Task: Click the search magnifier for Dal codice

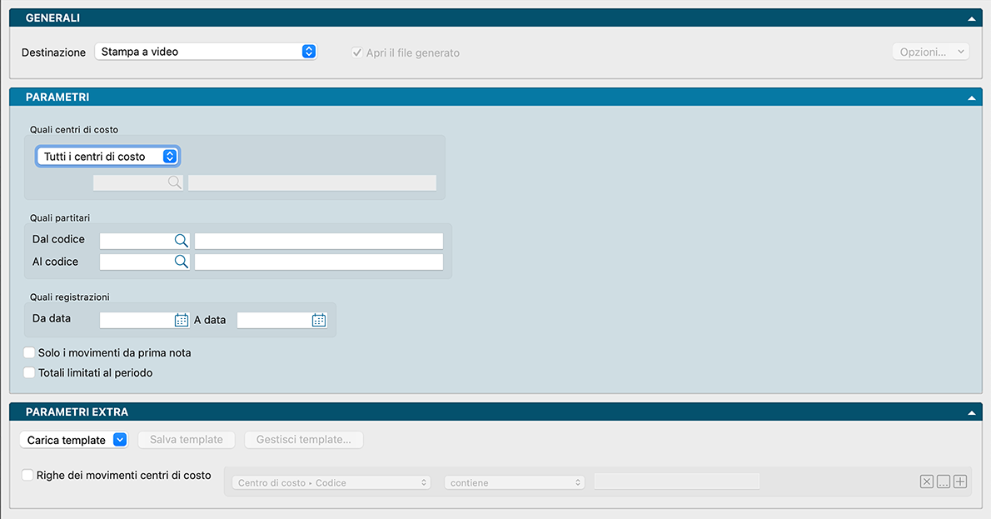Action: tap(181, 241)
